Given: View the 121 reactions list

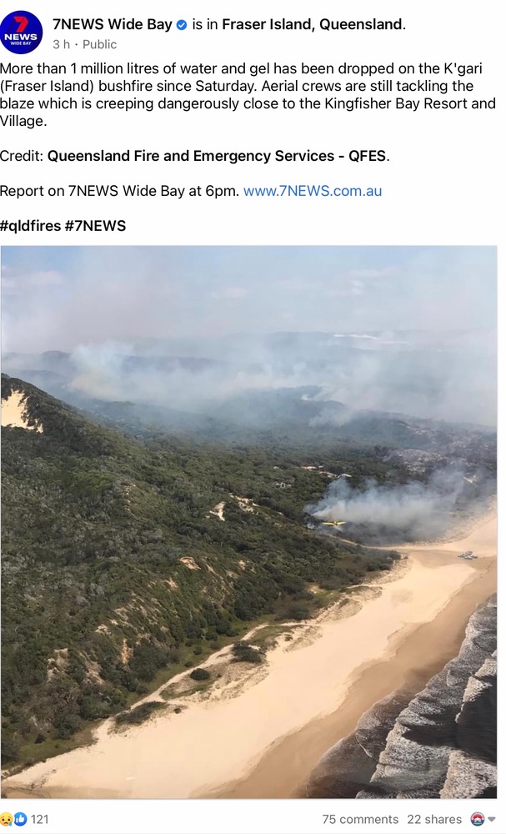Looking at the screenshot, I should [39, 819].
